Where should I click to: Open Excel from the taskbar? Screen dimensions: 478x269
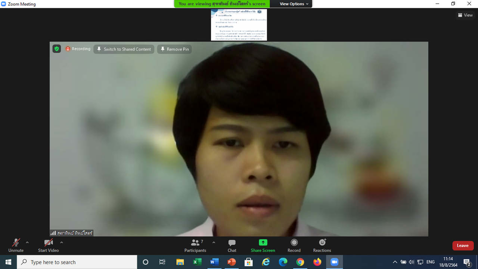(x=197, y=262)
